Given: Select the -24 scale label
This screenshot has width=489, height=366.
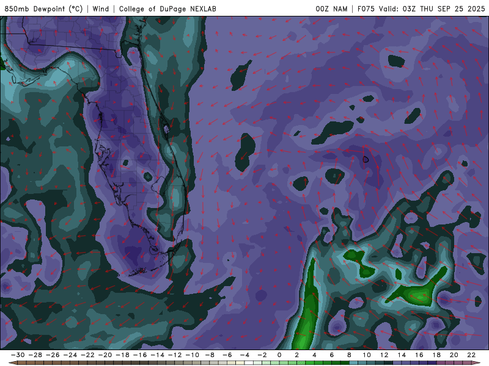Looking at the screenshot, I should pyautogui.click(x=70, y=355).
